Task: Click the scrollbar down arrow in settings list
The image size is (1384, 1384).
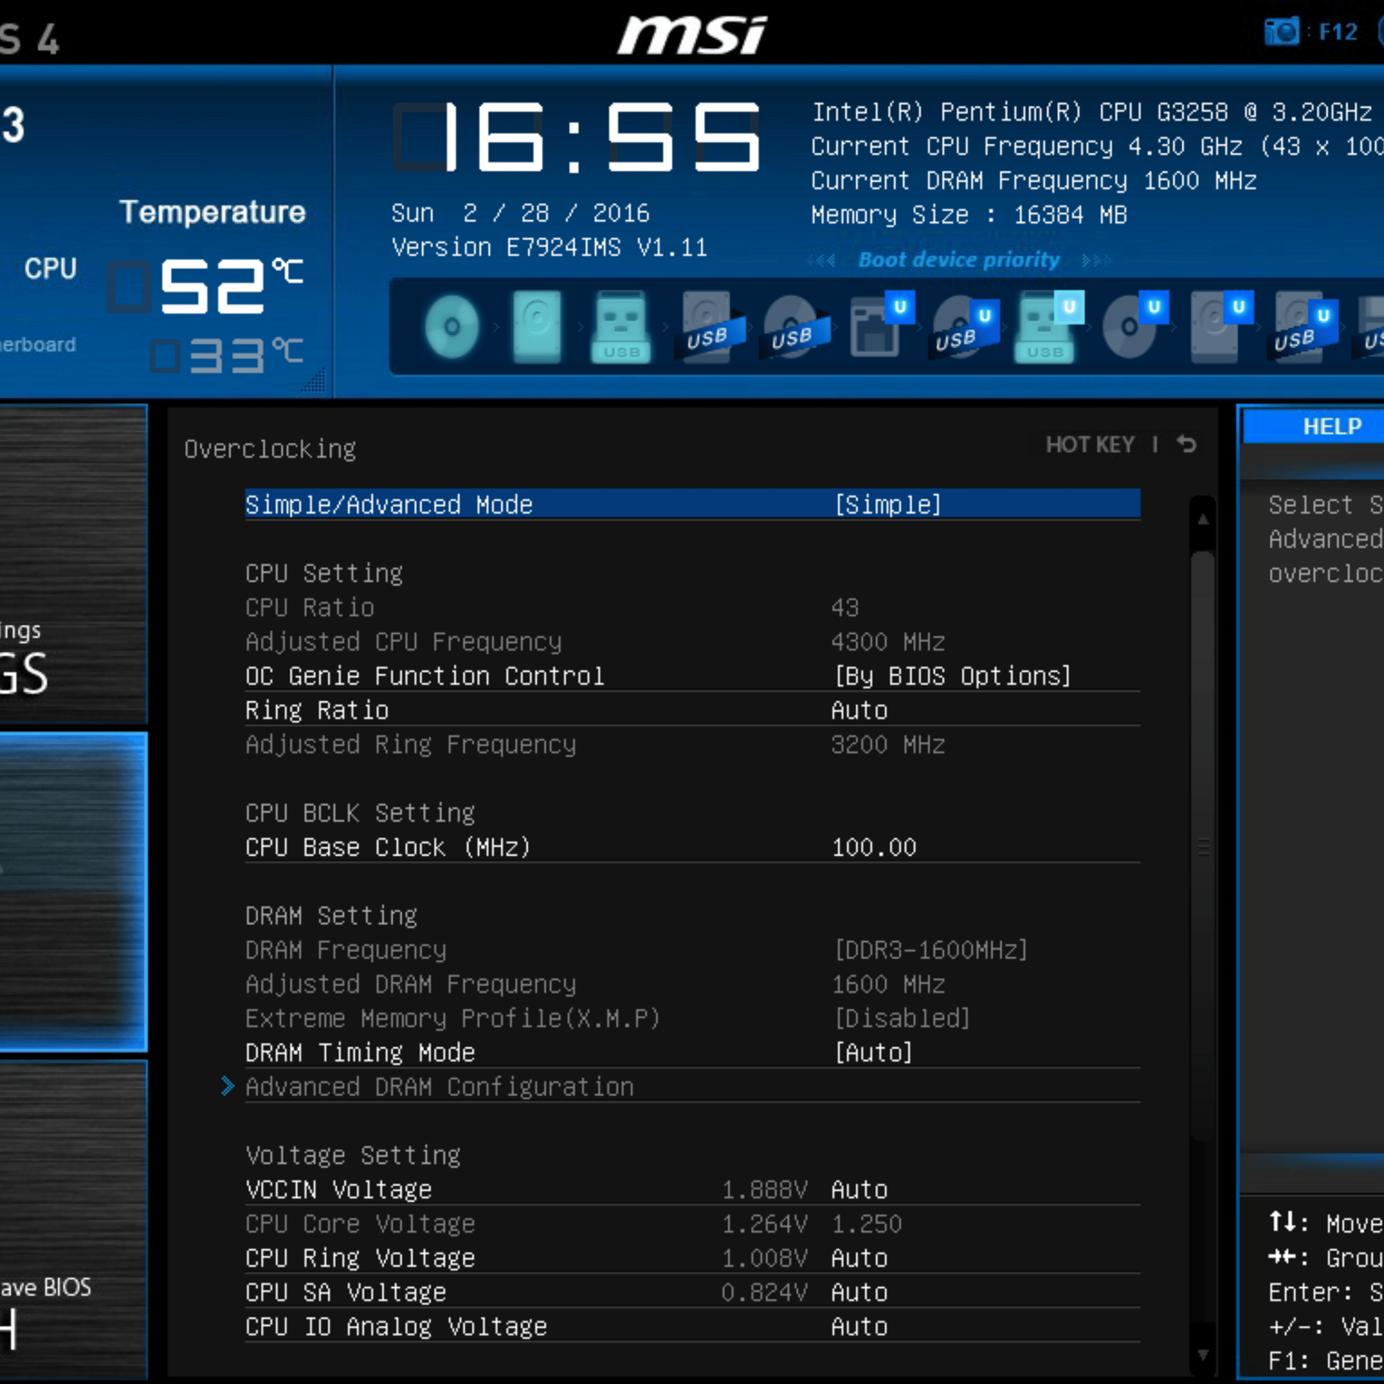Action: tap(1203, 1355)
